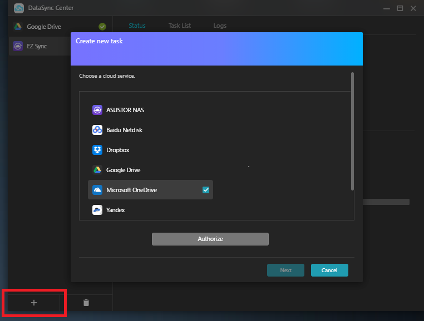Click the green connected status checkmark

point(102,27)
